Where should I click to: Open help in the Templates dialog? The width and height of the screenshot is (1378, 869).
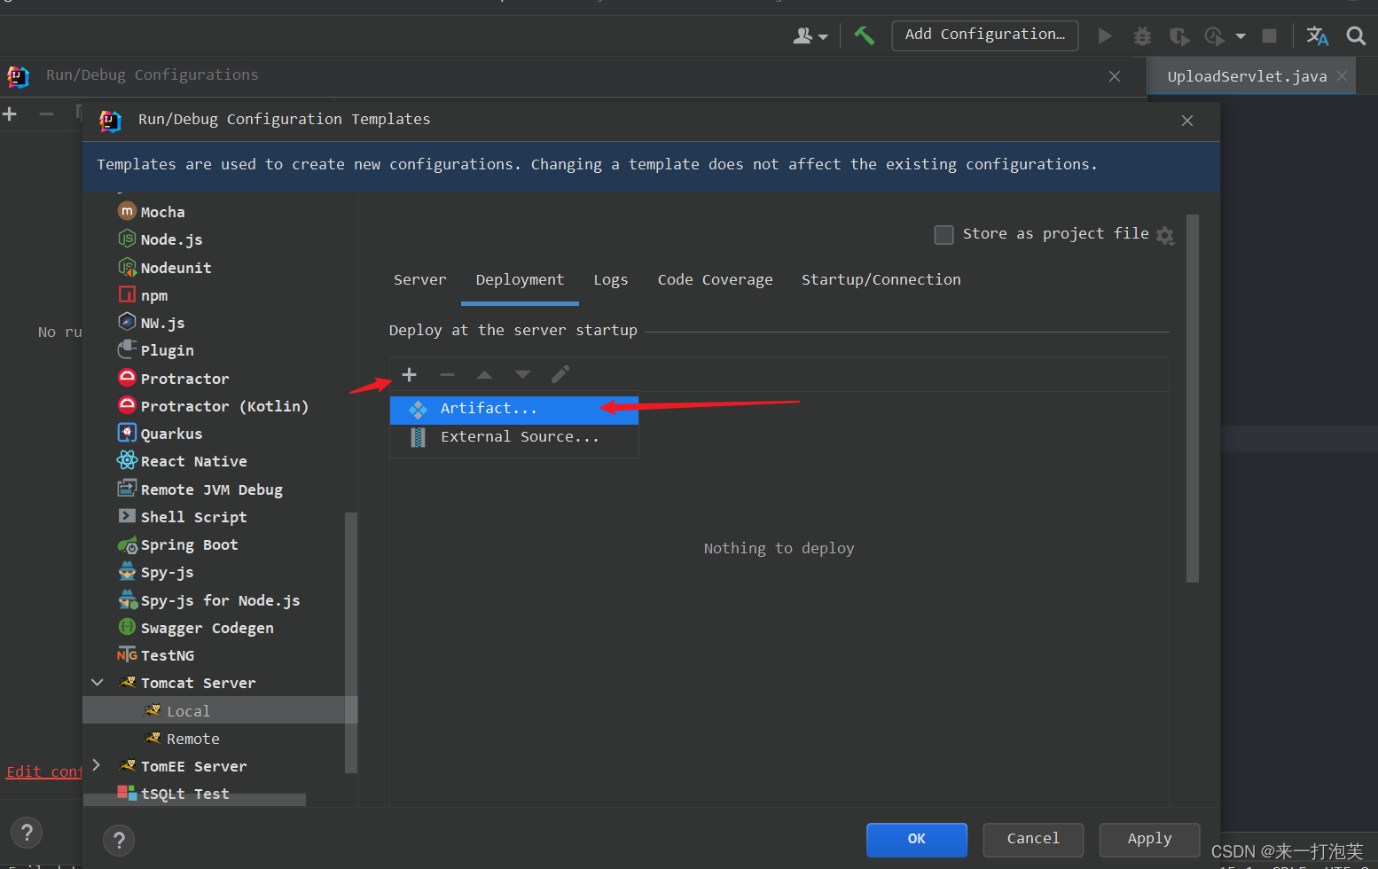(x=119, y=840)
